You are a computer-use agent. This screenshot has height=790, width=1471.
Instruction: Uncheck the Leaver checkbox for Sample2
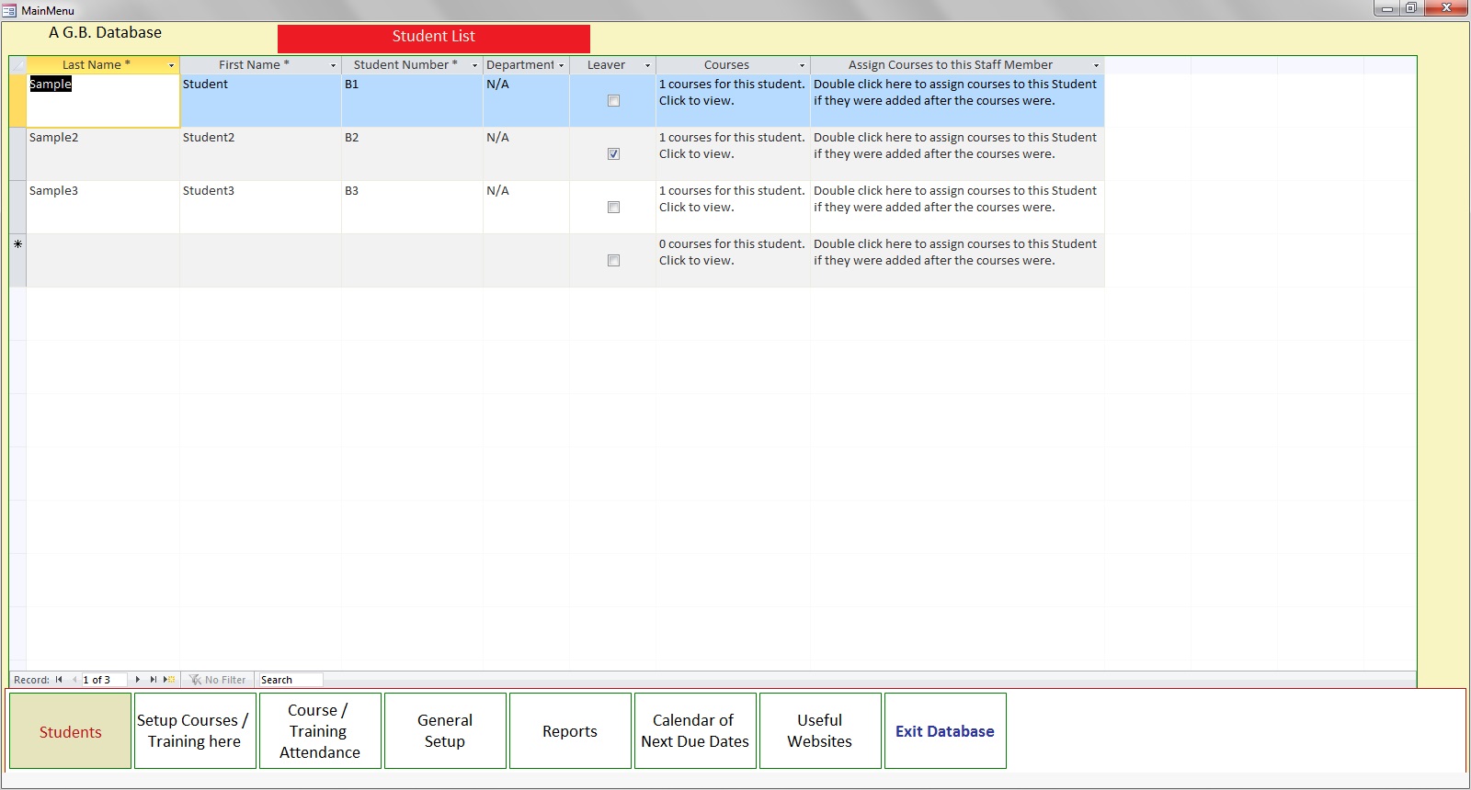point(613,154)
